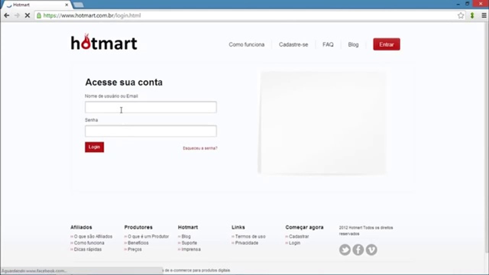This screenshot has height=275, width=489.
Task: Close the Hotmart browser tab
Action: pos(66,5)
